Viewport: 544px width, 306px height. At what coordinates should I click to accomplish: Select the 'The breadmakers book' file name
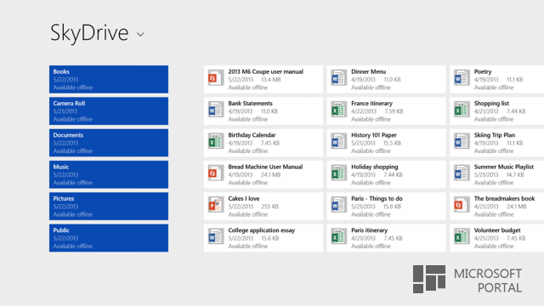click(x=504, y=198)
